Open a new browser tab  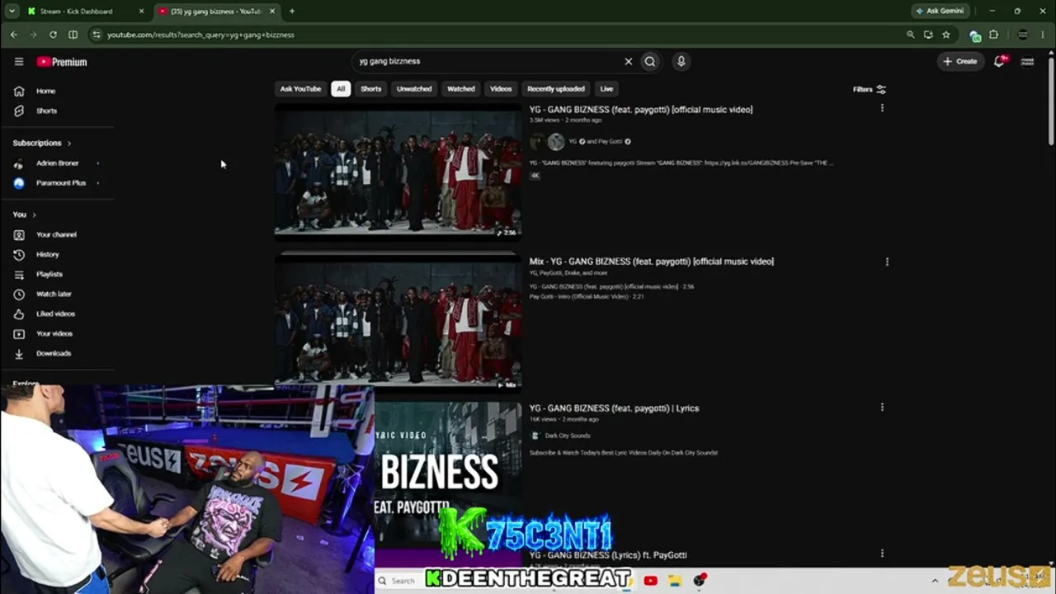[x=291, y=11]
